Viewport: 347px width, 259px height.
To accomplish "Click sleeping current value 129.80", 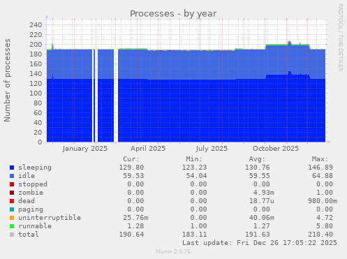I will click(x=131, y=168).
